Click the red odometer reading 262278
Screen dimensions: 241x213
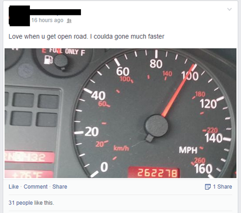coord(154,173)
